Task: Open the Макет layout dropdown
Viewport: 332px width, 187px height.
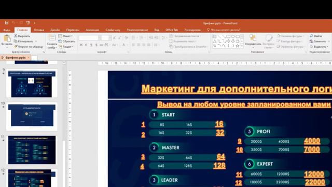Action: [x=66, y=36]
